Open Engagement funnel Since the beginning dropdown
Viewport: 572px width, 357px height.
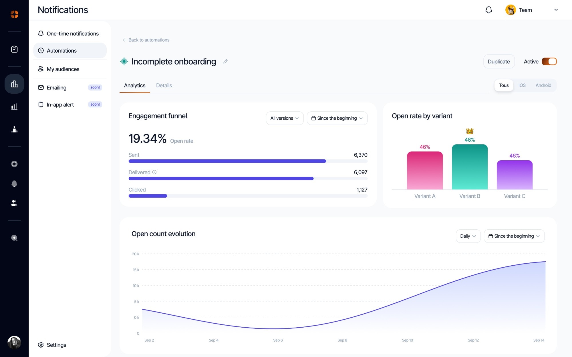click(x=337, y=118)
